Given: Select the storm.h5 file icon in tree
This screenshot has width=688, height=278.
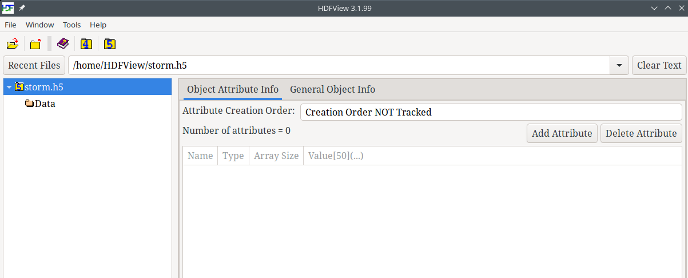Looking at the screenshot, I should 19,87.
